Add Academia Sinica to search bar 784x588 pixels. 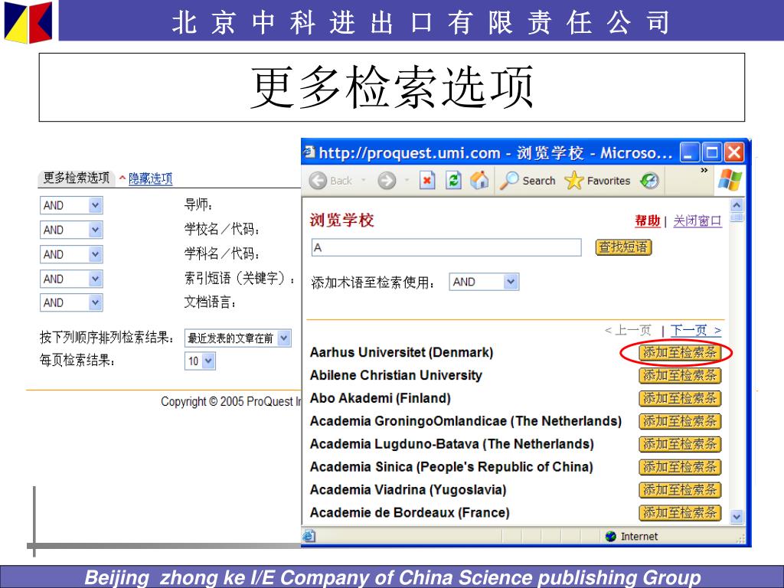coord(680,467)
